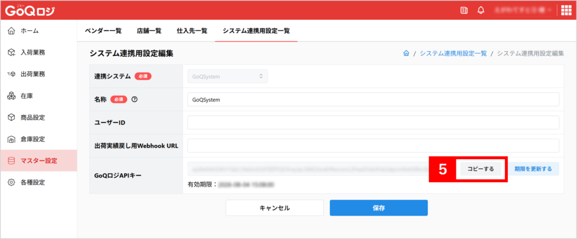This screenshot has width=577, height=239.
Task: Click the 在庫 cubes icon
Action: 11,96
